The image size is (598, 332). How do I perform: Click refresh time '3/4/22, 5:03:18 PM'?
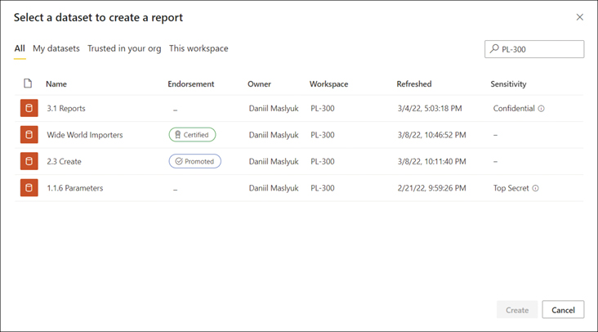click(430, 109)
